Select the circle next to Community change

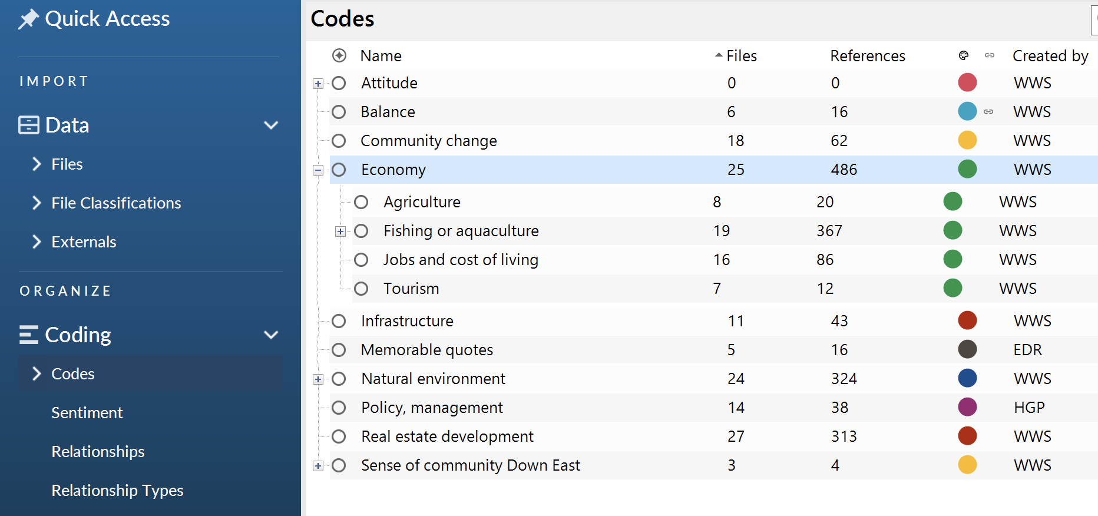pyautogui.click(x=339, y=141)
